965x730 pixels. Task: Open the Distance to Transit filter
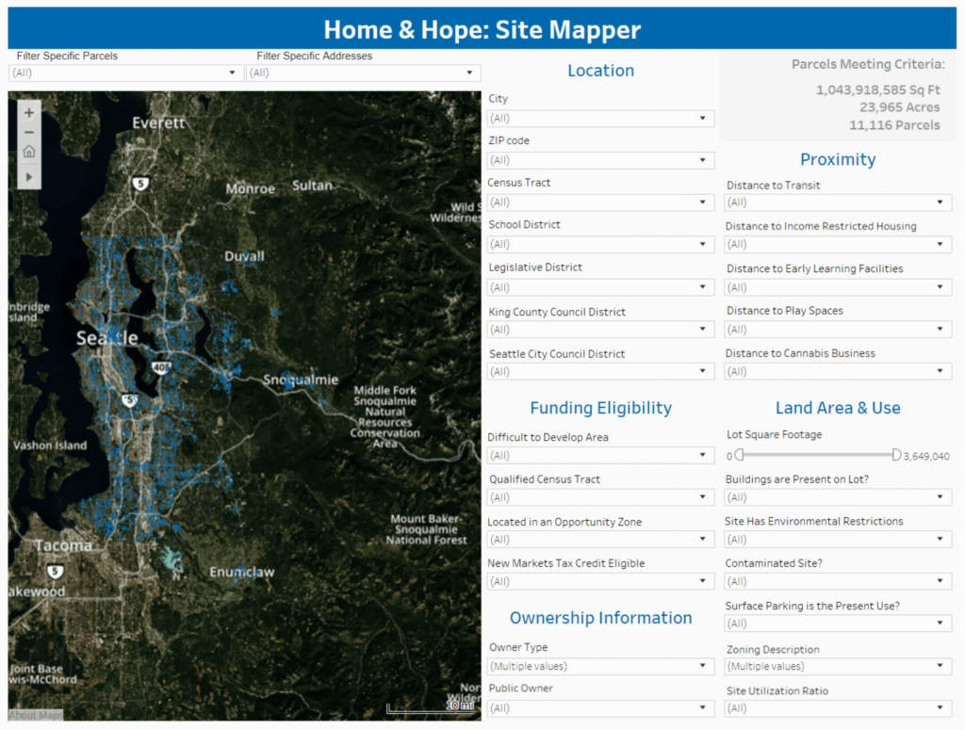coord(940,202)
